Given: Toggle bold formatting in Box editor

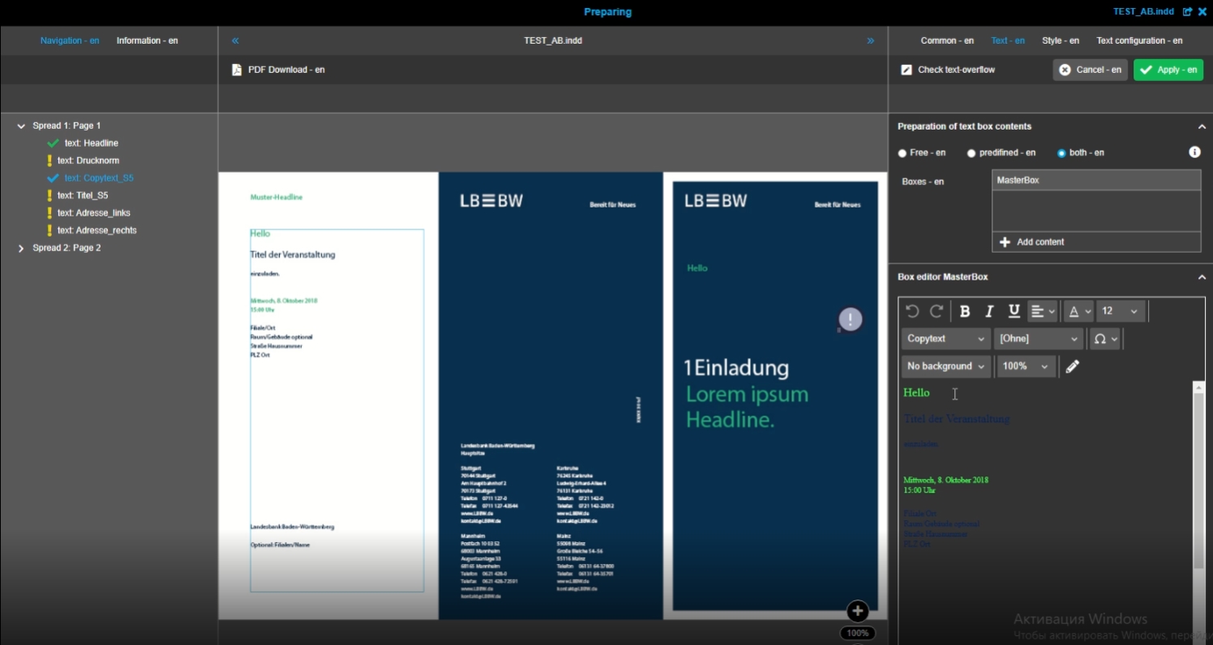Looking at the screenshot, I should coord(965,311).
